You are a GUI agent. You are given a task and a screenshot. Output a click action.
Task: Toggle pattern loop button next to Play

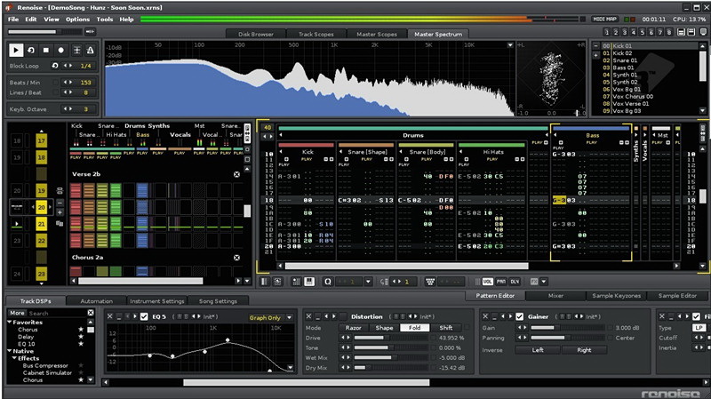click(x=32, y=51)
